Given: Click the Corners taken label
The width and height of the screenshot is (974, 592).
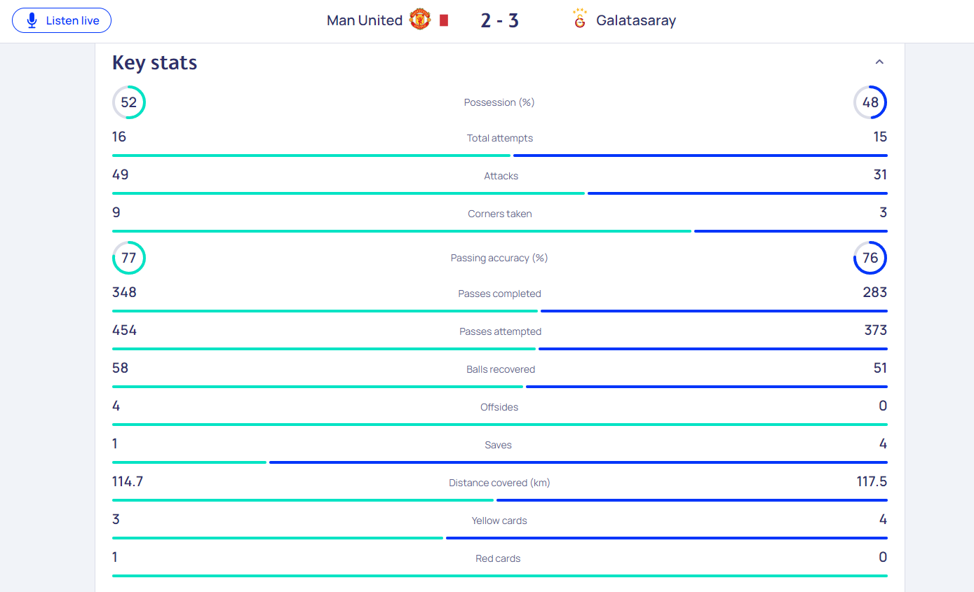Looking at the screenshot, I should (500, 214).
